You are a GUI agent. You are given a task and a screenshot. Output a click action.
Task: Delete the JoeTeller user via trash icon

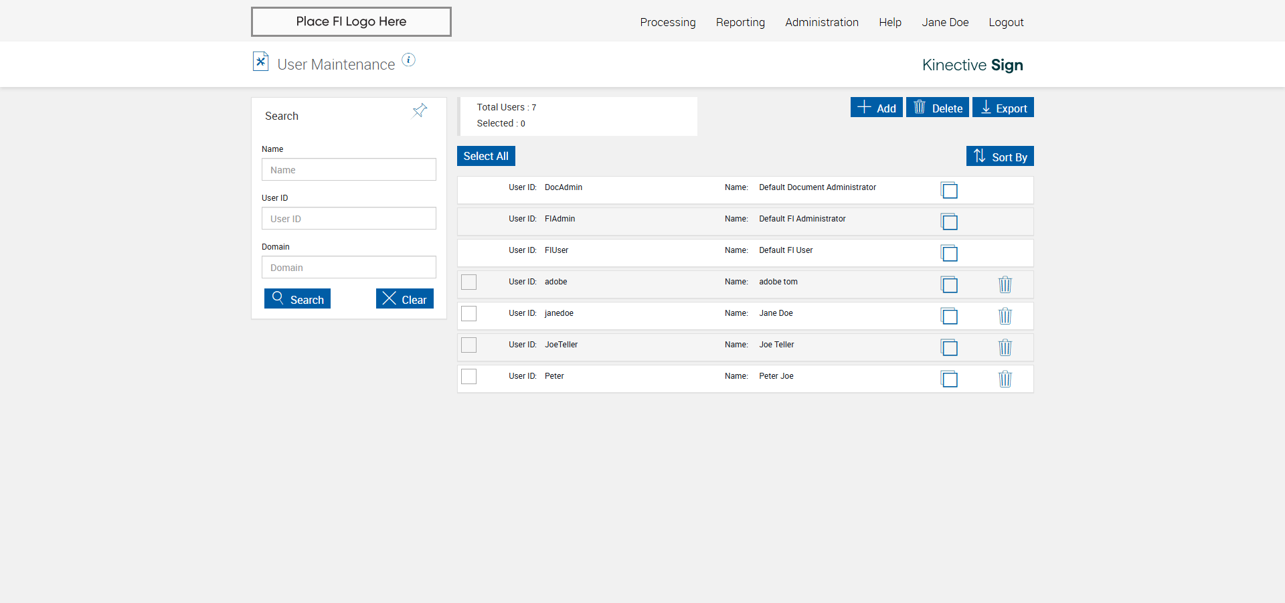coord(1005,347)
